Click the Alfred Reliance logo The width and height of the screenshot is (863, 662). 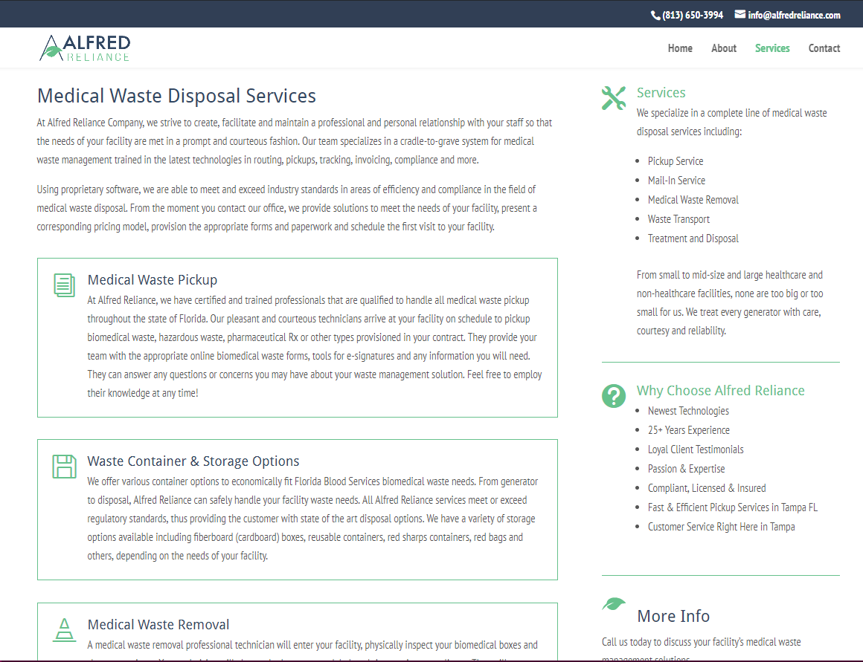click(85, 48)
